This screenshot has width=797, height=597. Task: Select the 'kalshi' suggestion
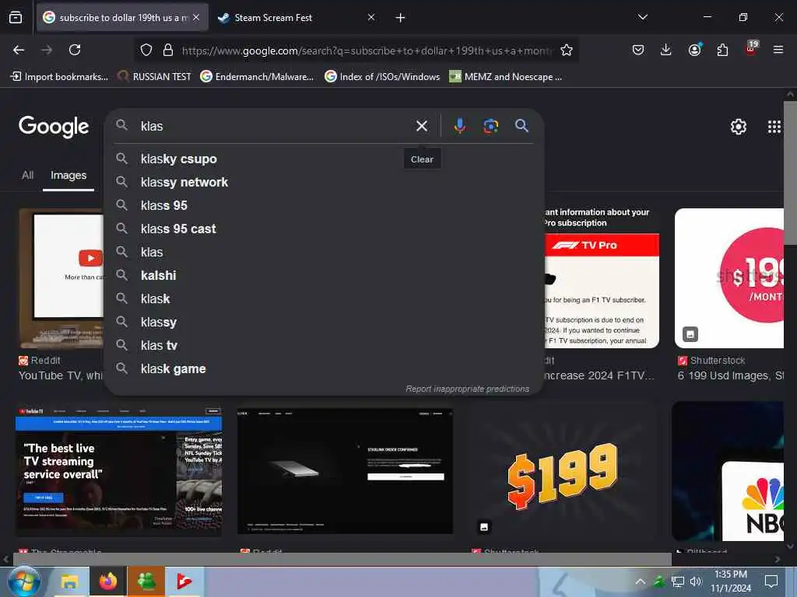(x=324, y=276)
